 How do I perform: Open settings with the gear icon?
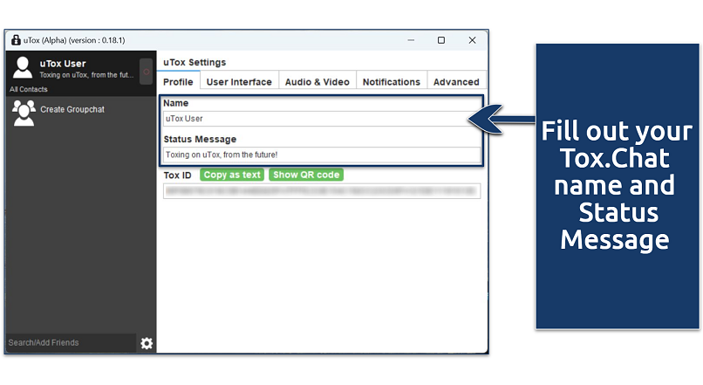[x=147, y=343]
